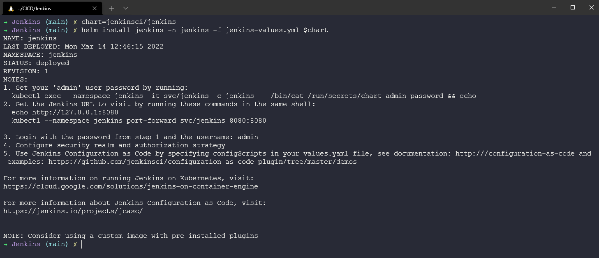Open the github.com configuration-as-code-plugin demos link
The width and height of the screenshot is (599, 258).
click(x=202, y=162)
